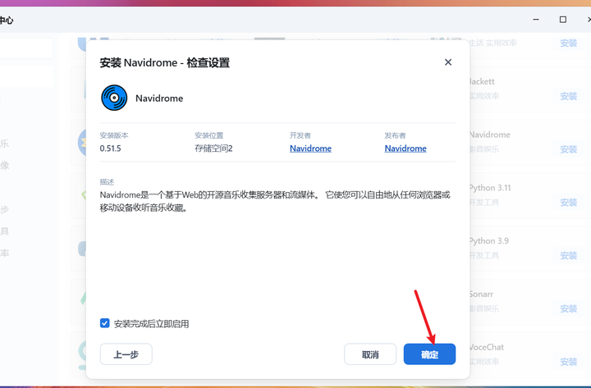Install Navidrome from the background list
The image size is (591, 388).
(x=568, y=149)
